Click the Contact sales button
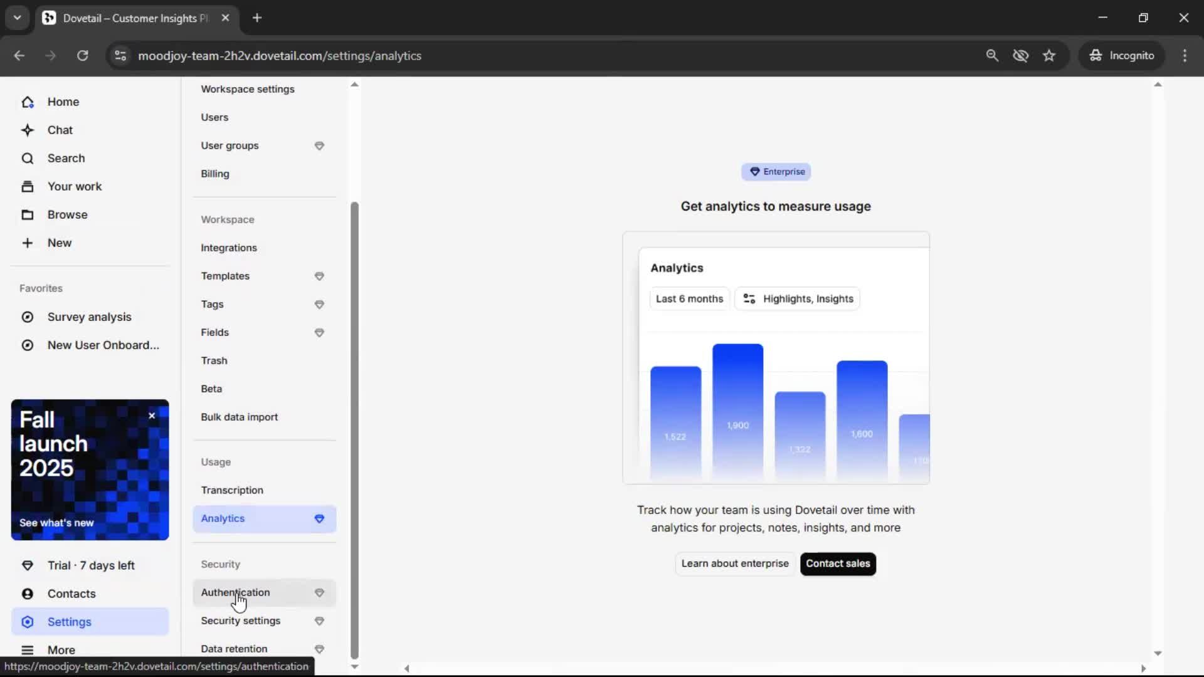Viewport: 1204px width, 677px height. point(838,564)
